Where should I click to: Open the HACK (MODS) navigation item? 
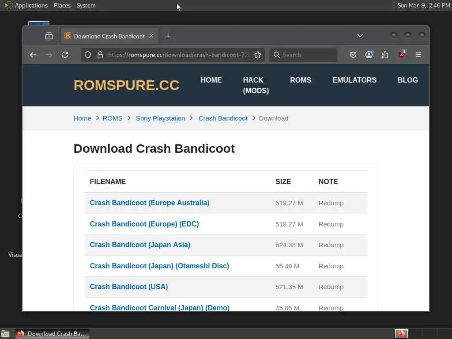(256, 85)
